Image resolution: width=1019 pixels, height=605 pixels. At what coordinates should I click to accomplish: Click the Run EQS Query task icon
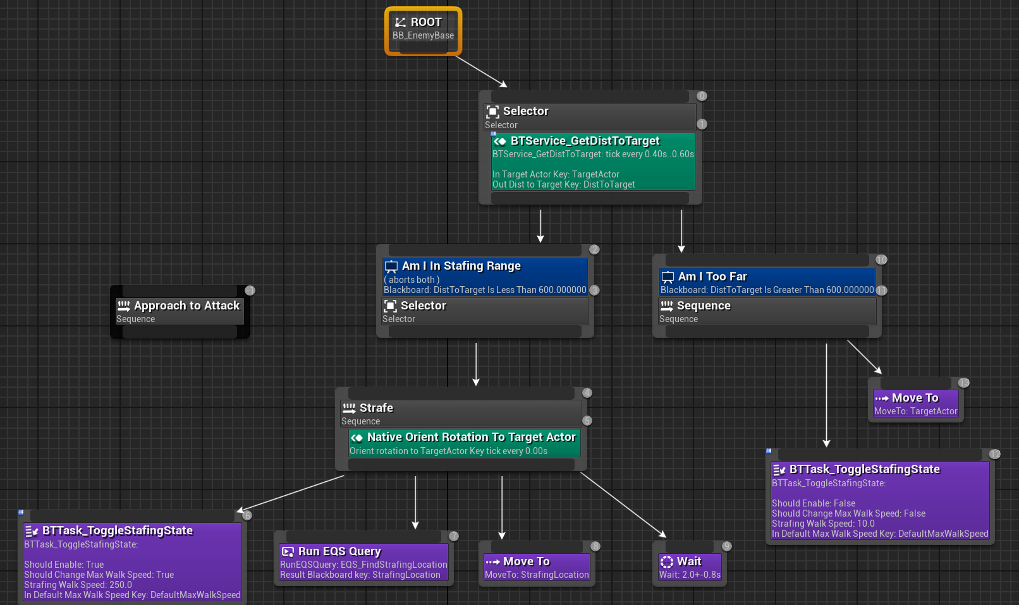click(288, 552)
